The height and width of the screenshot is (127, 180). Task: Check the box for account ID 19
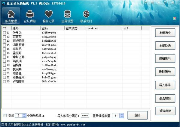click(5, 65)
